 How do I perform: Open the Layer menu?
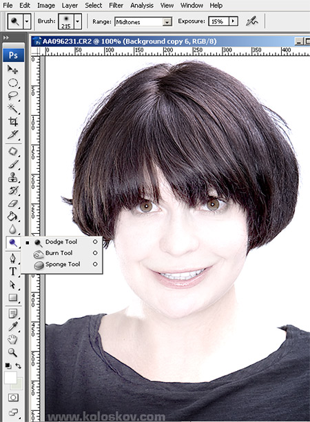coord(70,5)
